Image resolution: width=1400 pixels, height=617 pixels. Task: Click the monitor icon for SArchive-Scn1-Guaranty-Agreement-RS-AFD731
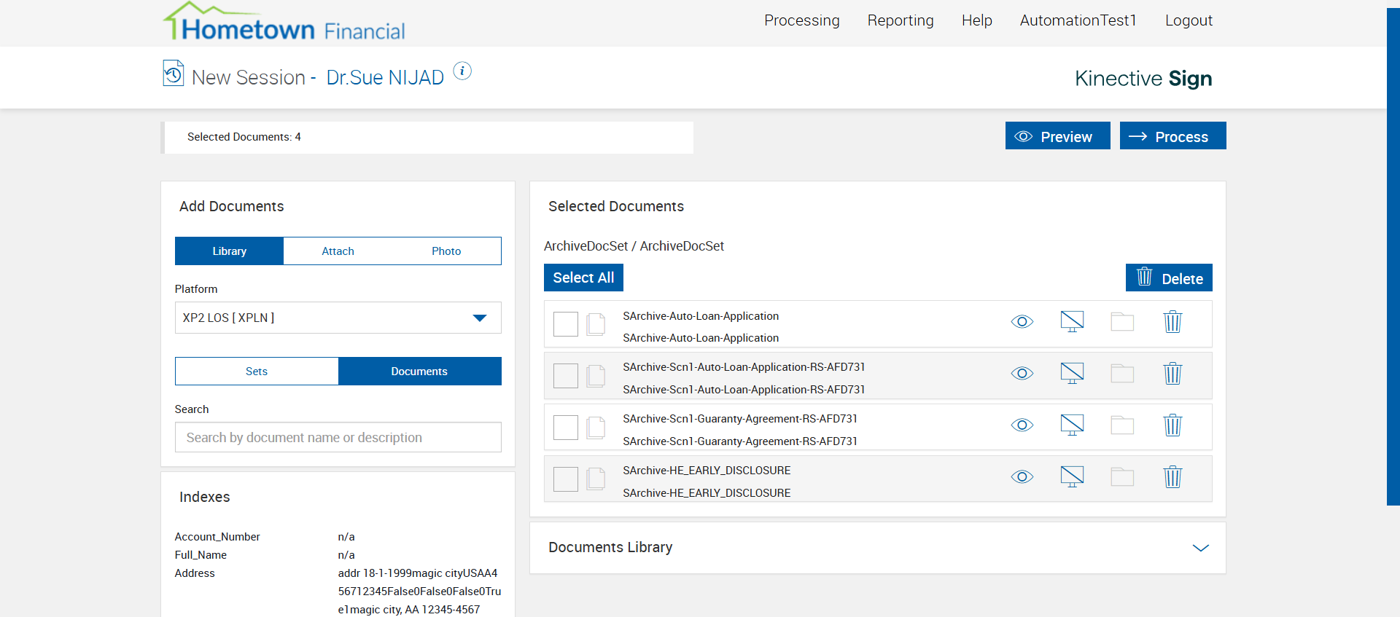click(1072, 425)
